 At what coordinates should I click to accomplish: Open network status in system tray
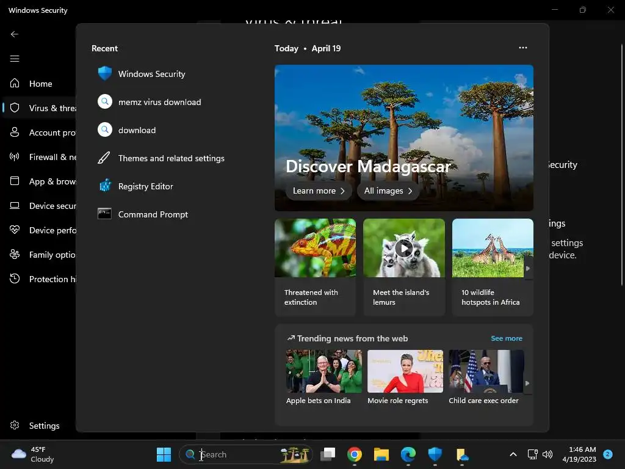532,454
